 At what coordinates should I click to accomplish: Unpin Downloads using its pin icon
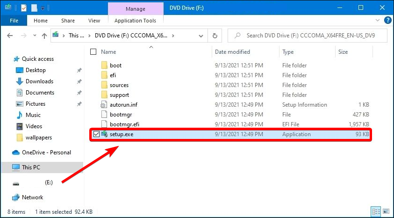pos(79,81)
